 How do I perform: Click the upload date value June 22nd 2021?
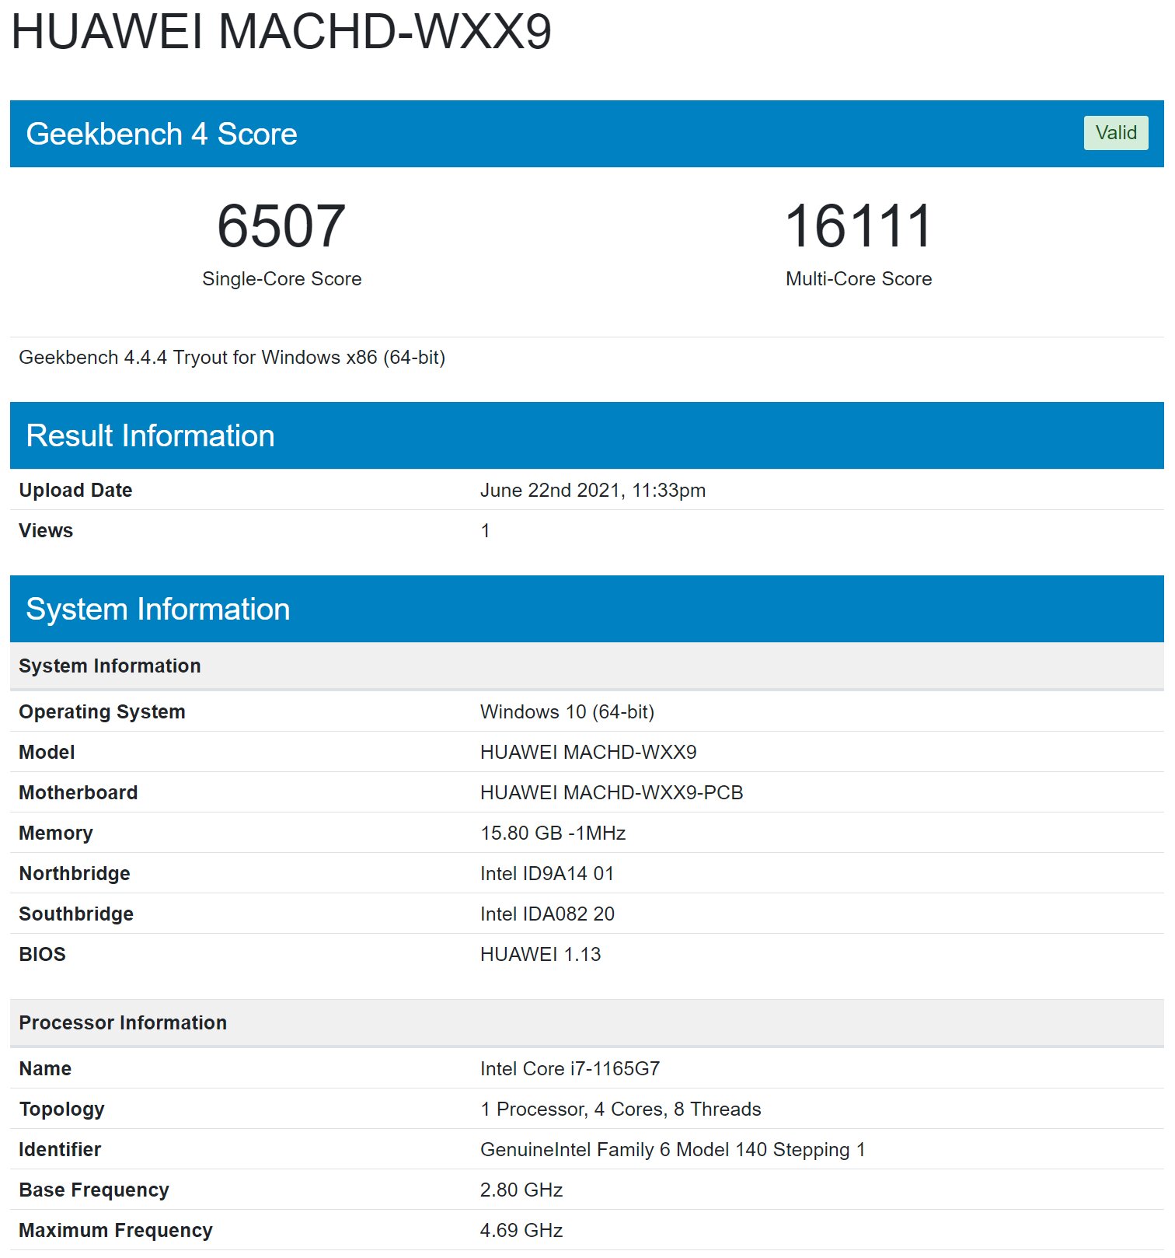pyautogui.click(x=592, y=491)
